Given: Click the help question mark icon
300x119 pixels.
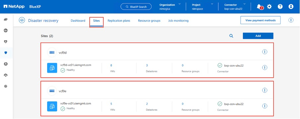Looking at the screenshot, I should tap(280, 7).
